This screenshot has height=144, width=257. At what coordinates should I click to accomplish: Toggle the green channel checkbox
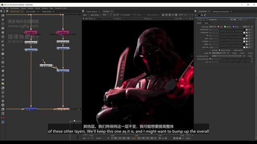pos(225,27)
